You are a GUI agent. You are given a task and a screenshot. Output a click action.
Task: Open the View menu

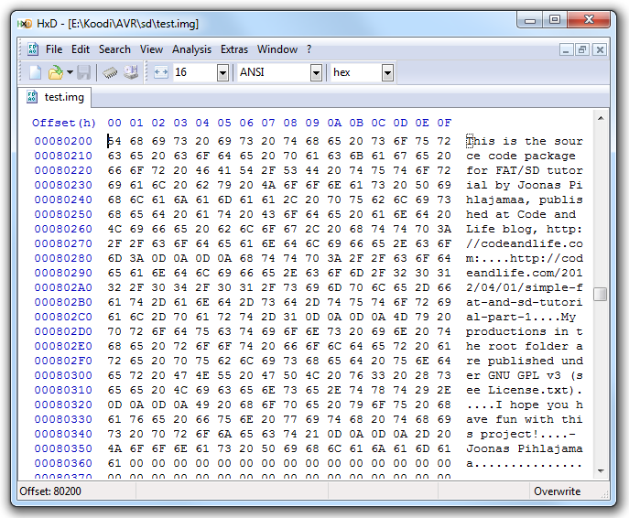pyautogui.click(x=151, y=49)
